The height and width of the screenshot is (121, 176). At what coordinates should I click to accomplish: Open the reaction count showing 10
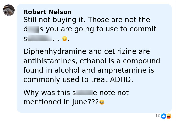point(158,116)
